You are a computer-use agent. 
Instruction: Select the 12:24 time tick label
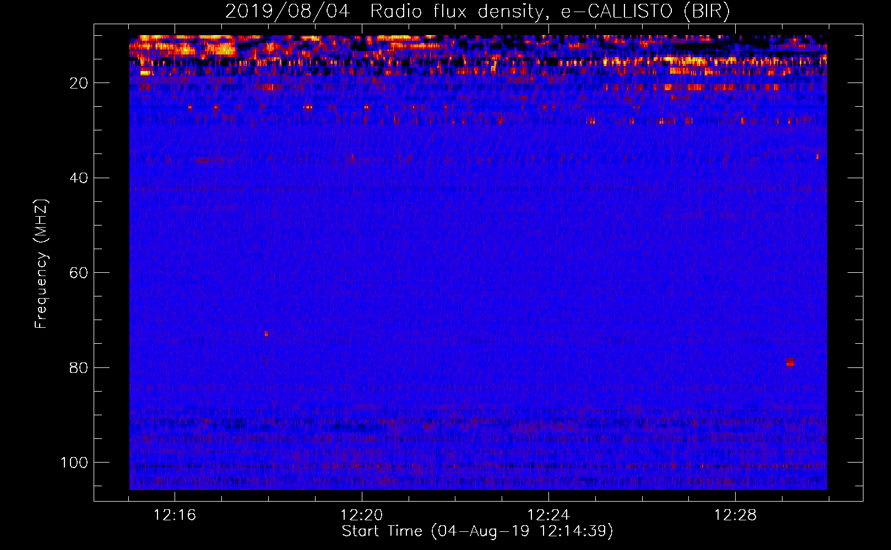548,515
